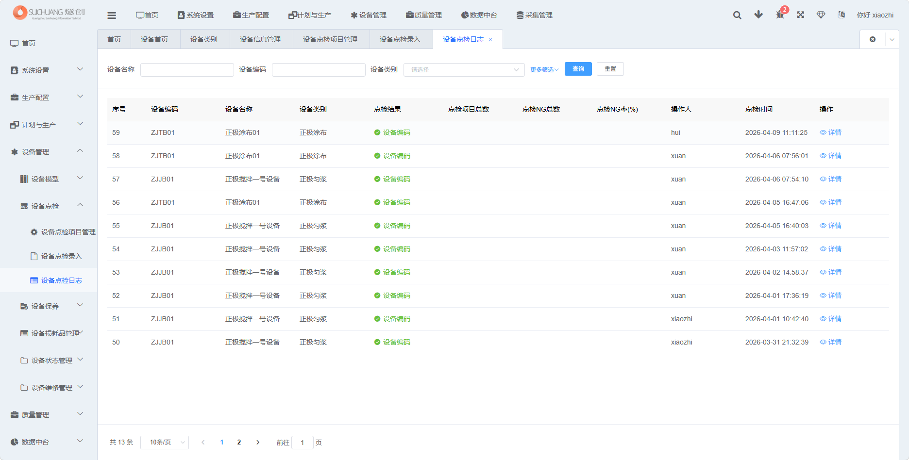Open the search magnifier icon
This screenshot has height=460, width=909.
click(x=737, y=15)
